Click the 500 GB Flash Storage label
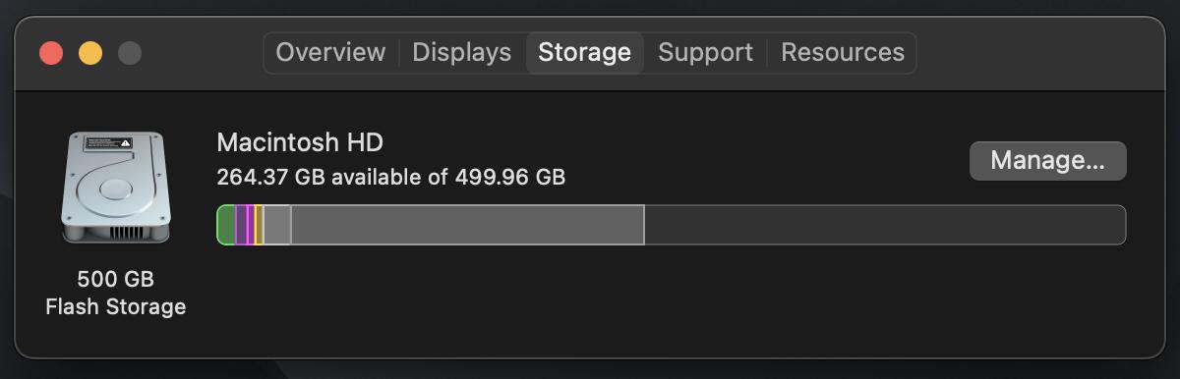Viewport: 1180px width, 379px height. pos(116,293)
